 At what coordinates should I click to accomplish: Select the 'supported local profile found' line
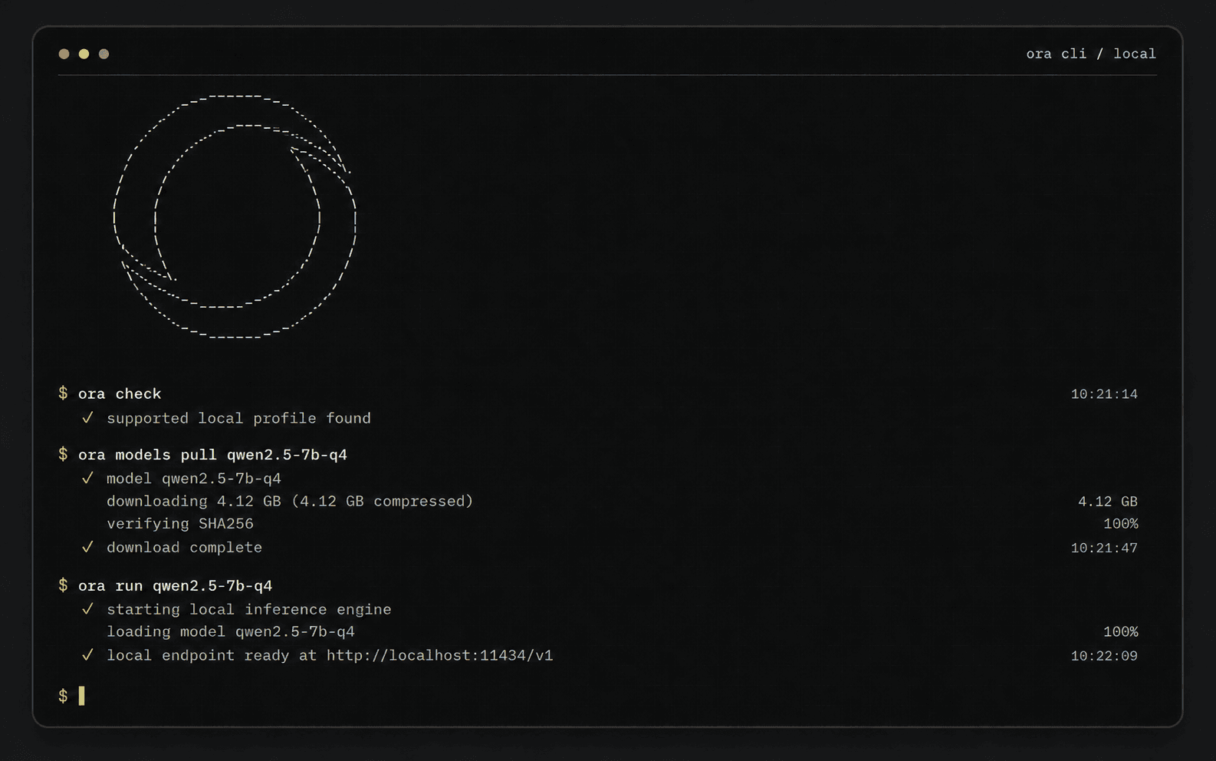click(238, 418)
